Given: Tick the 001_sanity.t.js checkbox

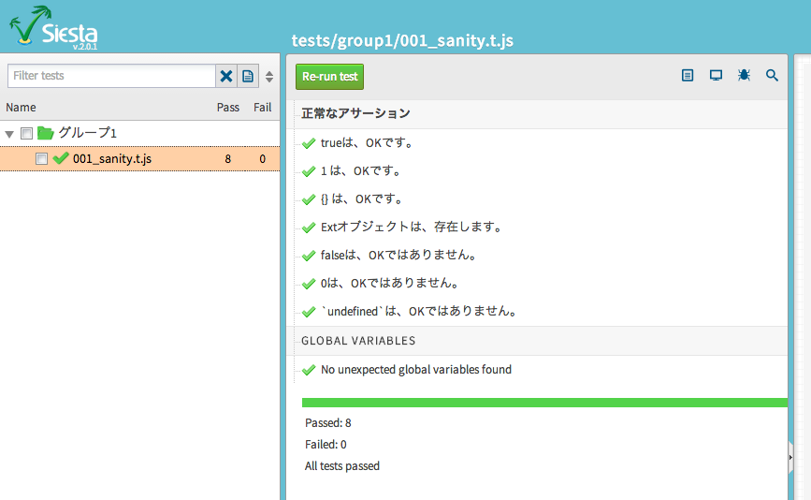Looking at the screenshot, I should 41,159.
